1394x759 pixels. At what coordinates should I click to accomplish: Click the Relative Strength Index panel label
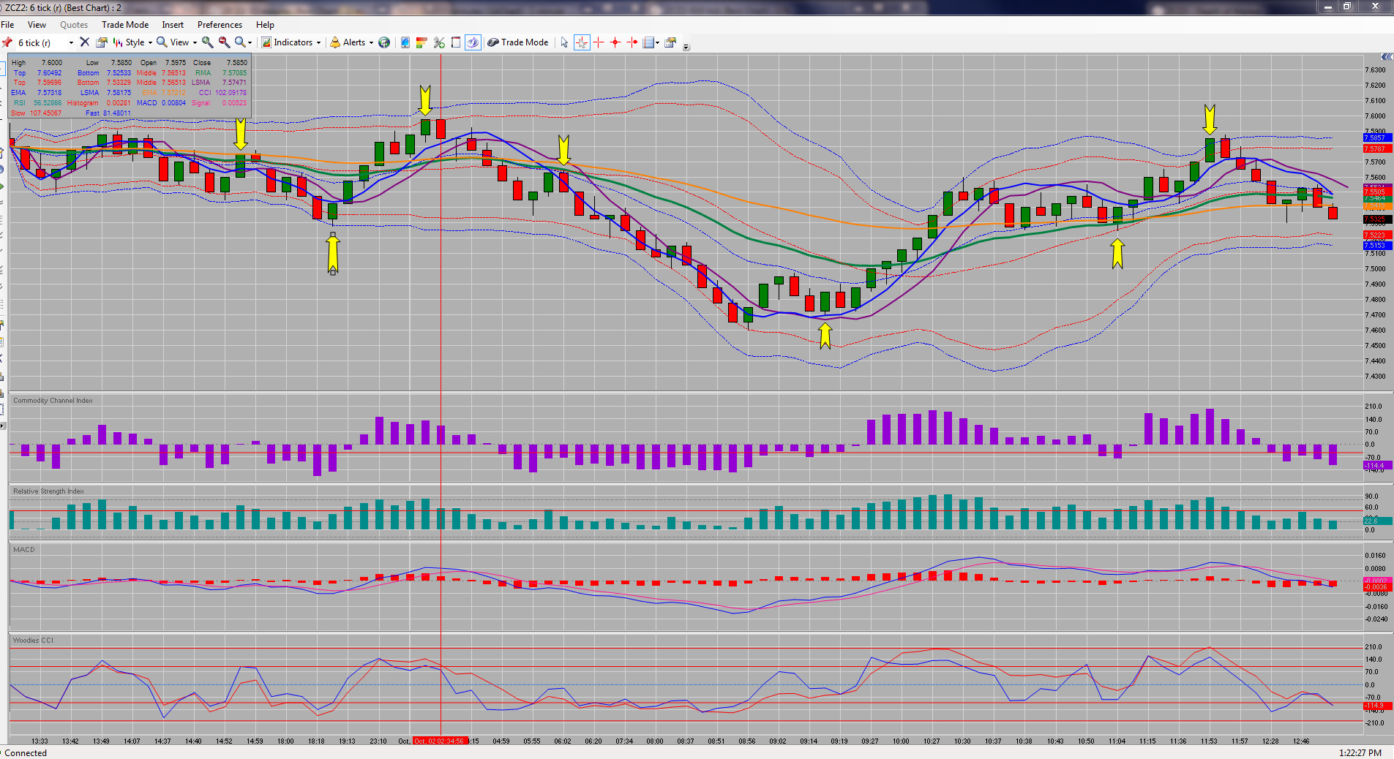tap(48, 491)
